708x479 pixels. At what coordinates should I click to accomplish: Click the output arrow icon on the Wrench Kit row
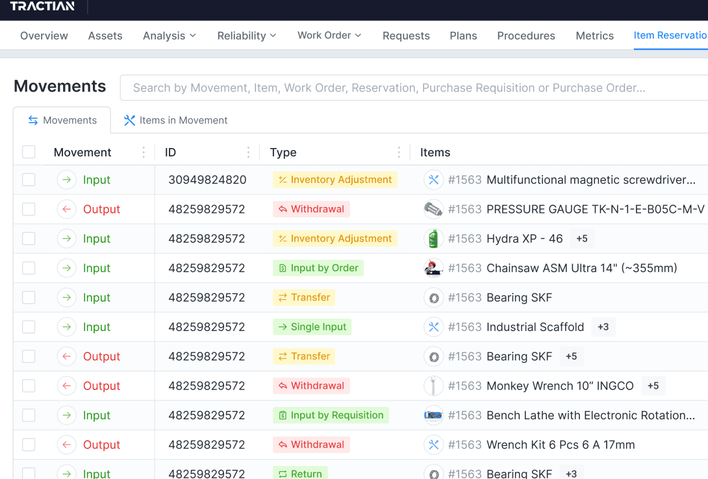click(x=66, y=445)
